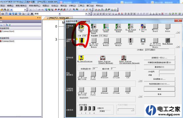
Task: Select multi-CPU unit number 2
Action: (x=85, y=109)
